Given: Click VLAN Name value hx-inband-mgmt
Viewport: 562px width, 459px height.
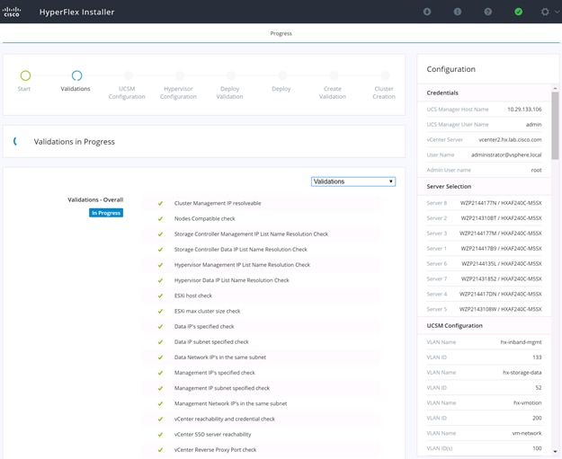Looking at the screenshot, I should click(522, 342).
